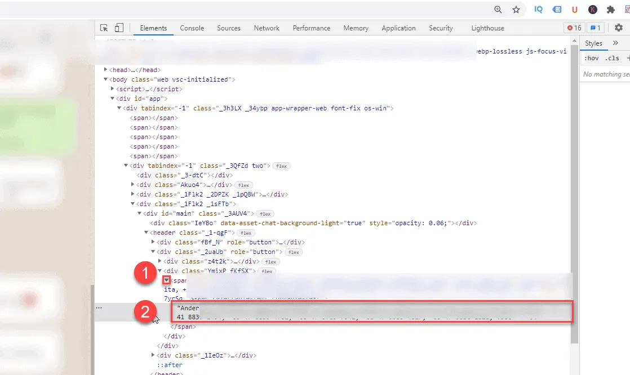Click flex badge on header _1-qgF
Screen dimensions: 630x375
click(x=246, y=233)
